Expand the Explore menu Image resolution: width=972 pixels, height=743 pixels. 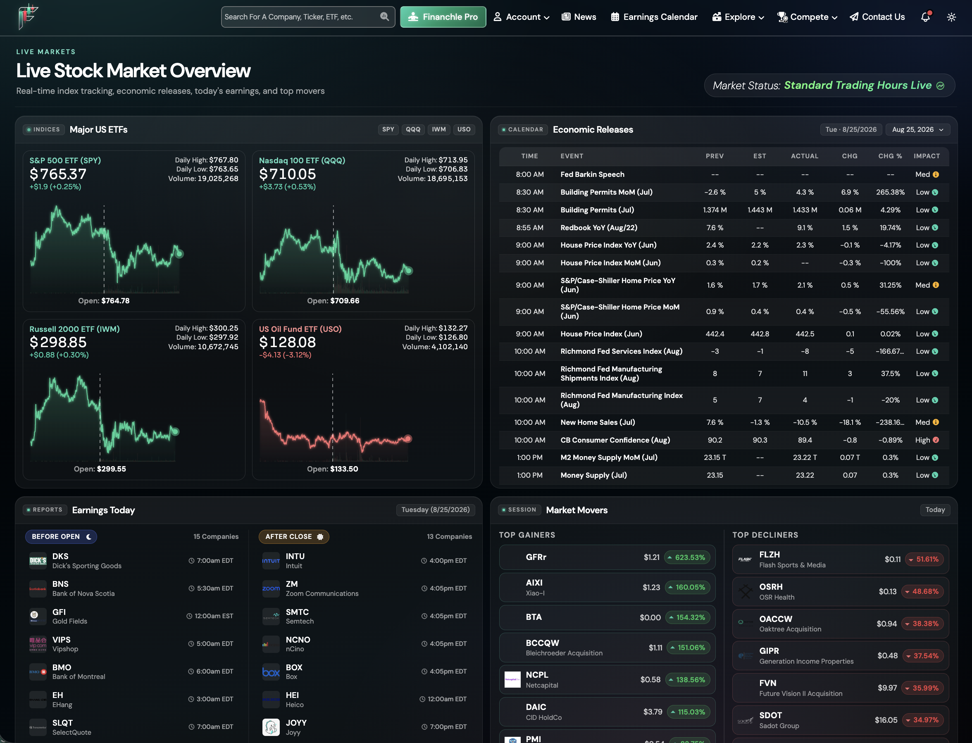738,17
